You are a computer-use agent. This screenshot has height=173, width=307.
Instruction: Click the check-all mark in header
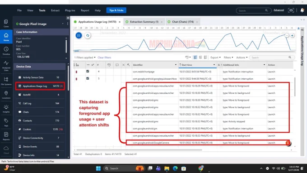click(93, 65)
